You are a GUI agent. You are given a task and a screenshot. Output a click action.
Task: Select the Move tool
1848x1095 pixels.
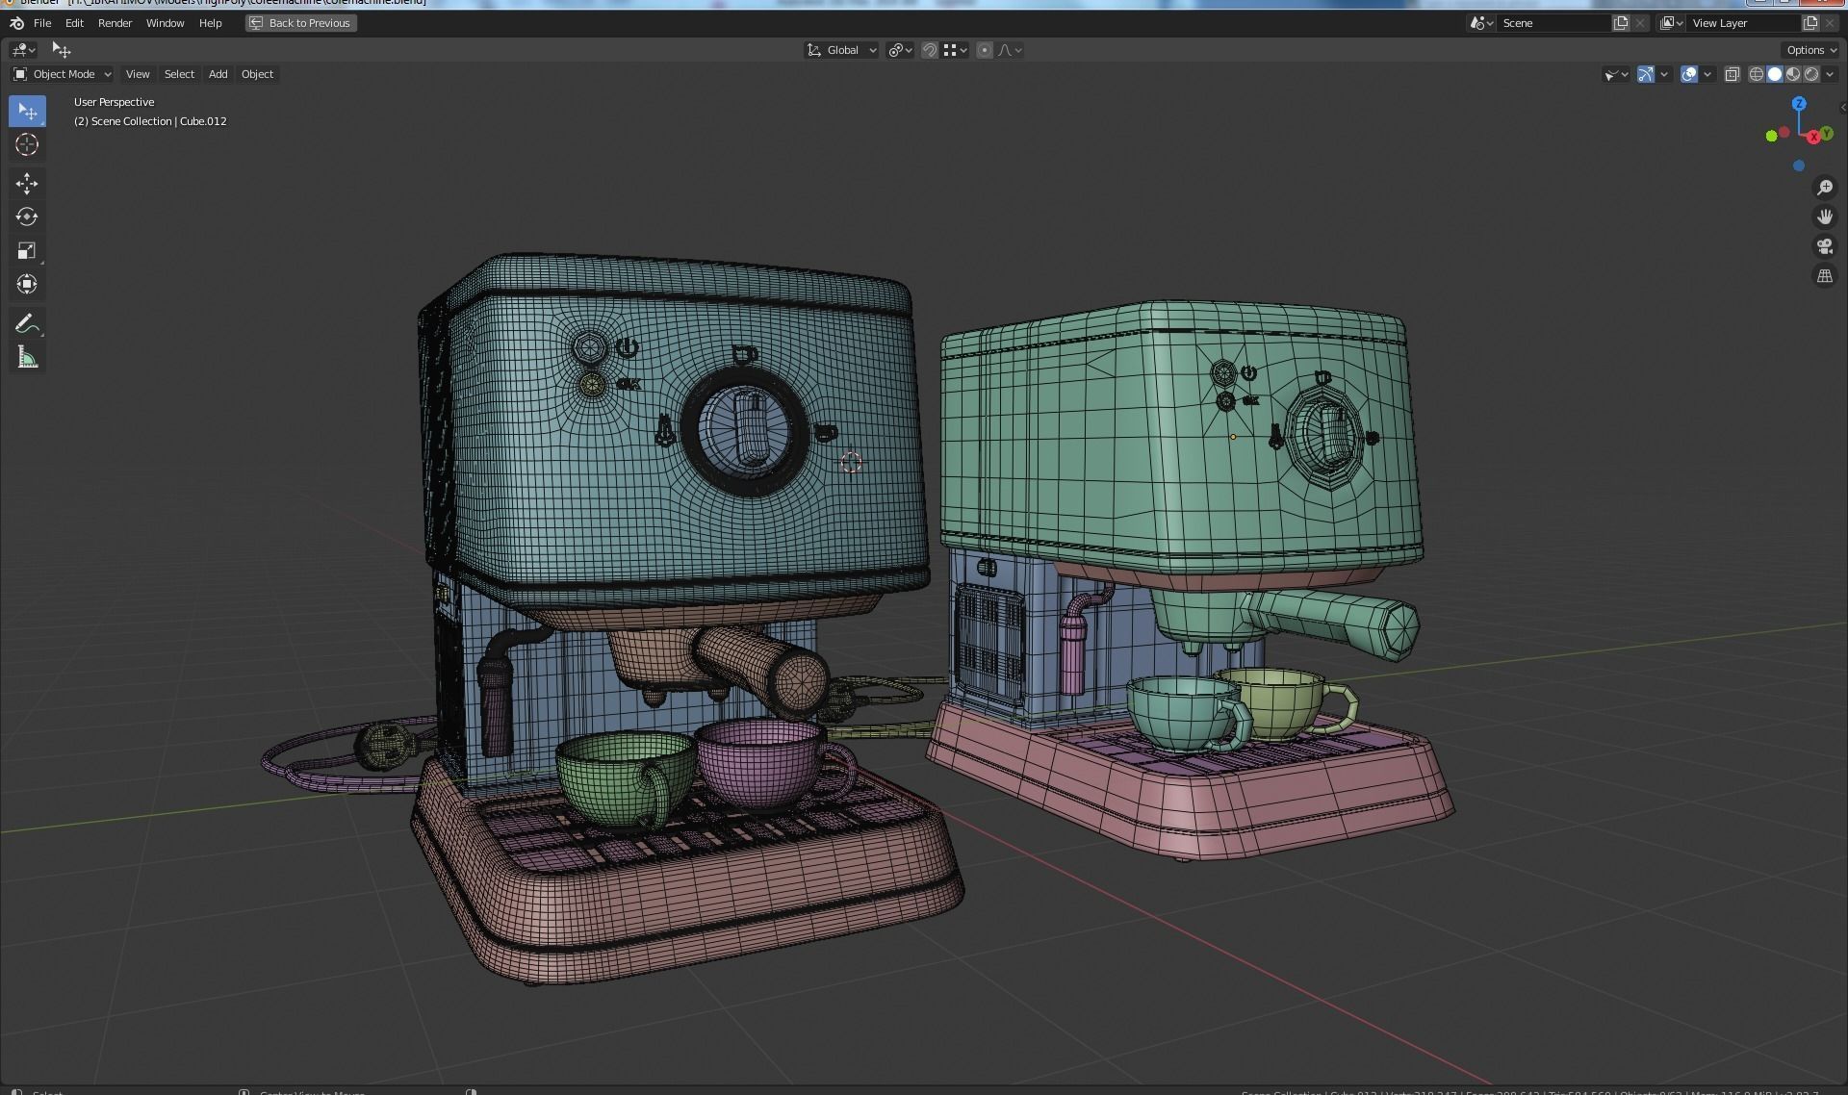(x=27, y=183)
